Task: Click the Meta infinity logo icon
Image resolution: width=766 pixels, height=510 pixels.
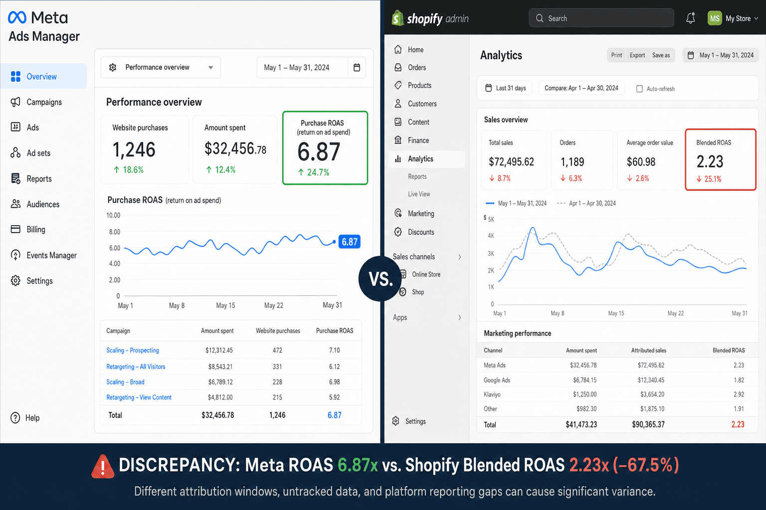Action: [x=17, y=18]
